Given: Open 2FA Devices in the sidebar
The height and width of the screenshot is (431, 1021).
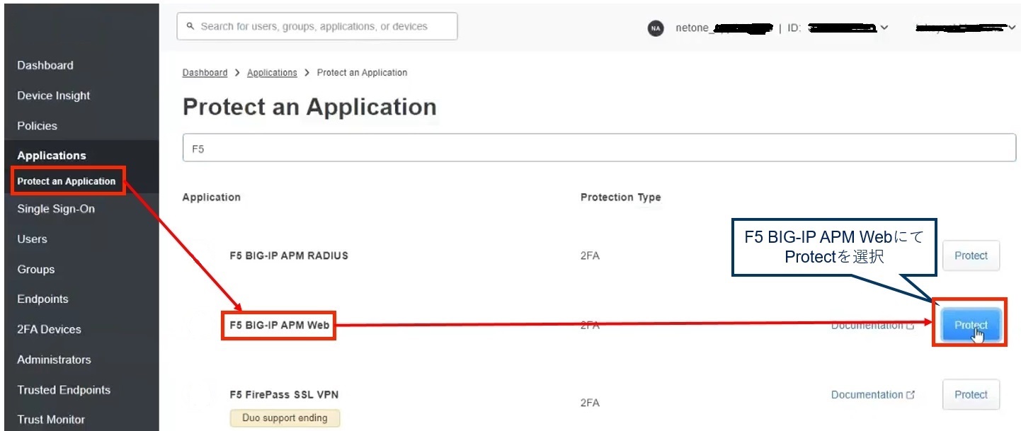Looking at the screenshot, I should pyautogui.click(x=49, y=329).
